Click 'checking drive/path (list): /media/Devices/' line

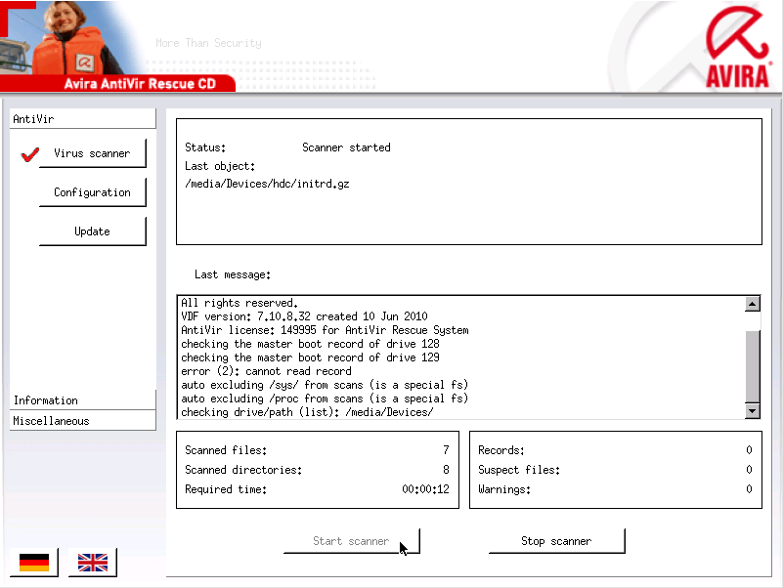pos(307,412)
